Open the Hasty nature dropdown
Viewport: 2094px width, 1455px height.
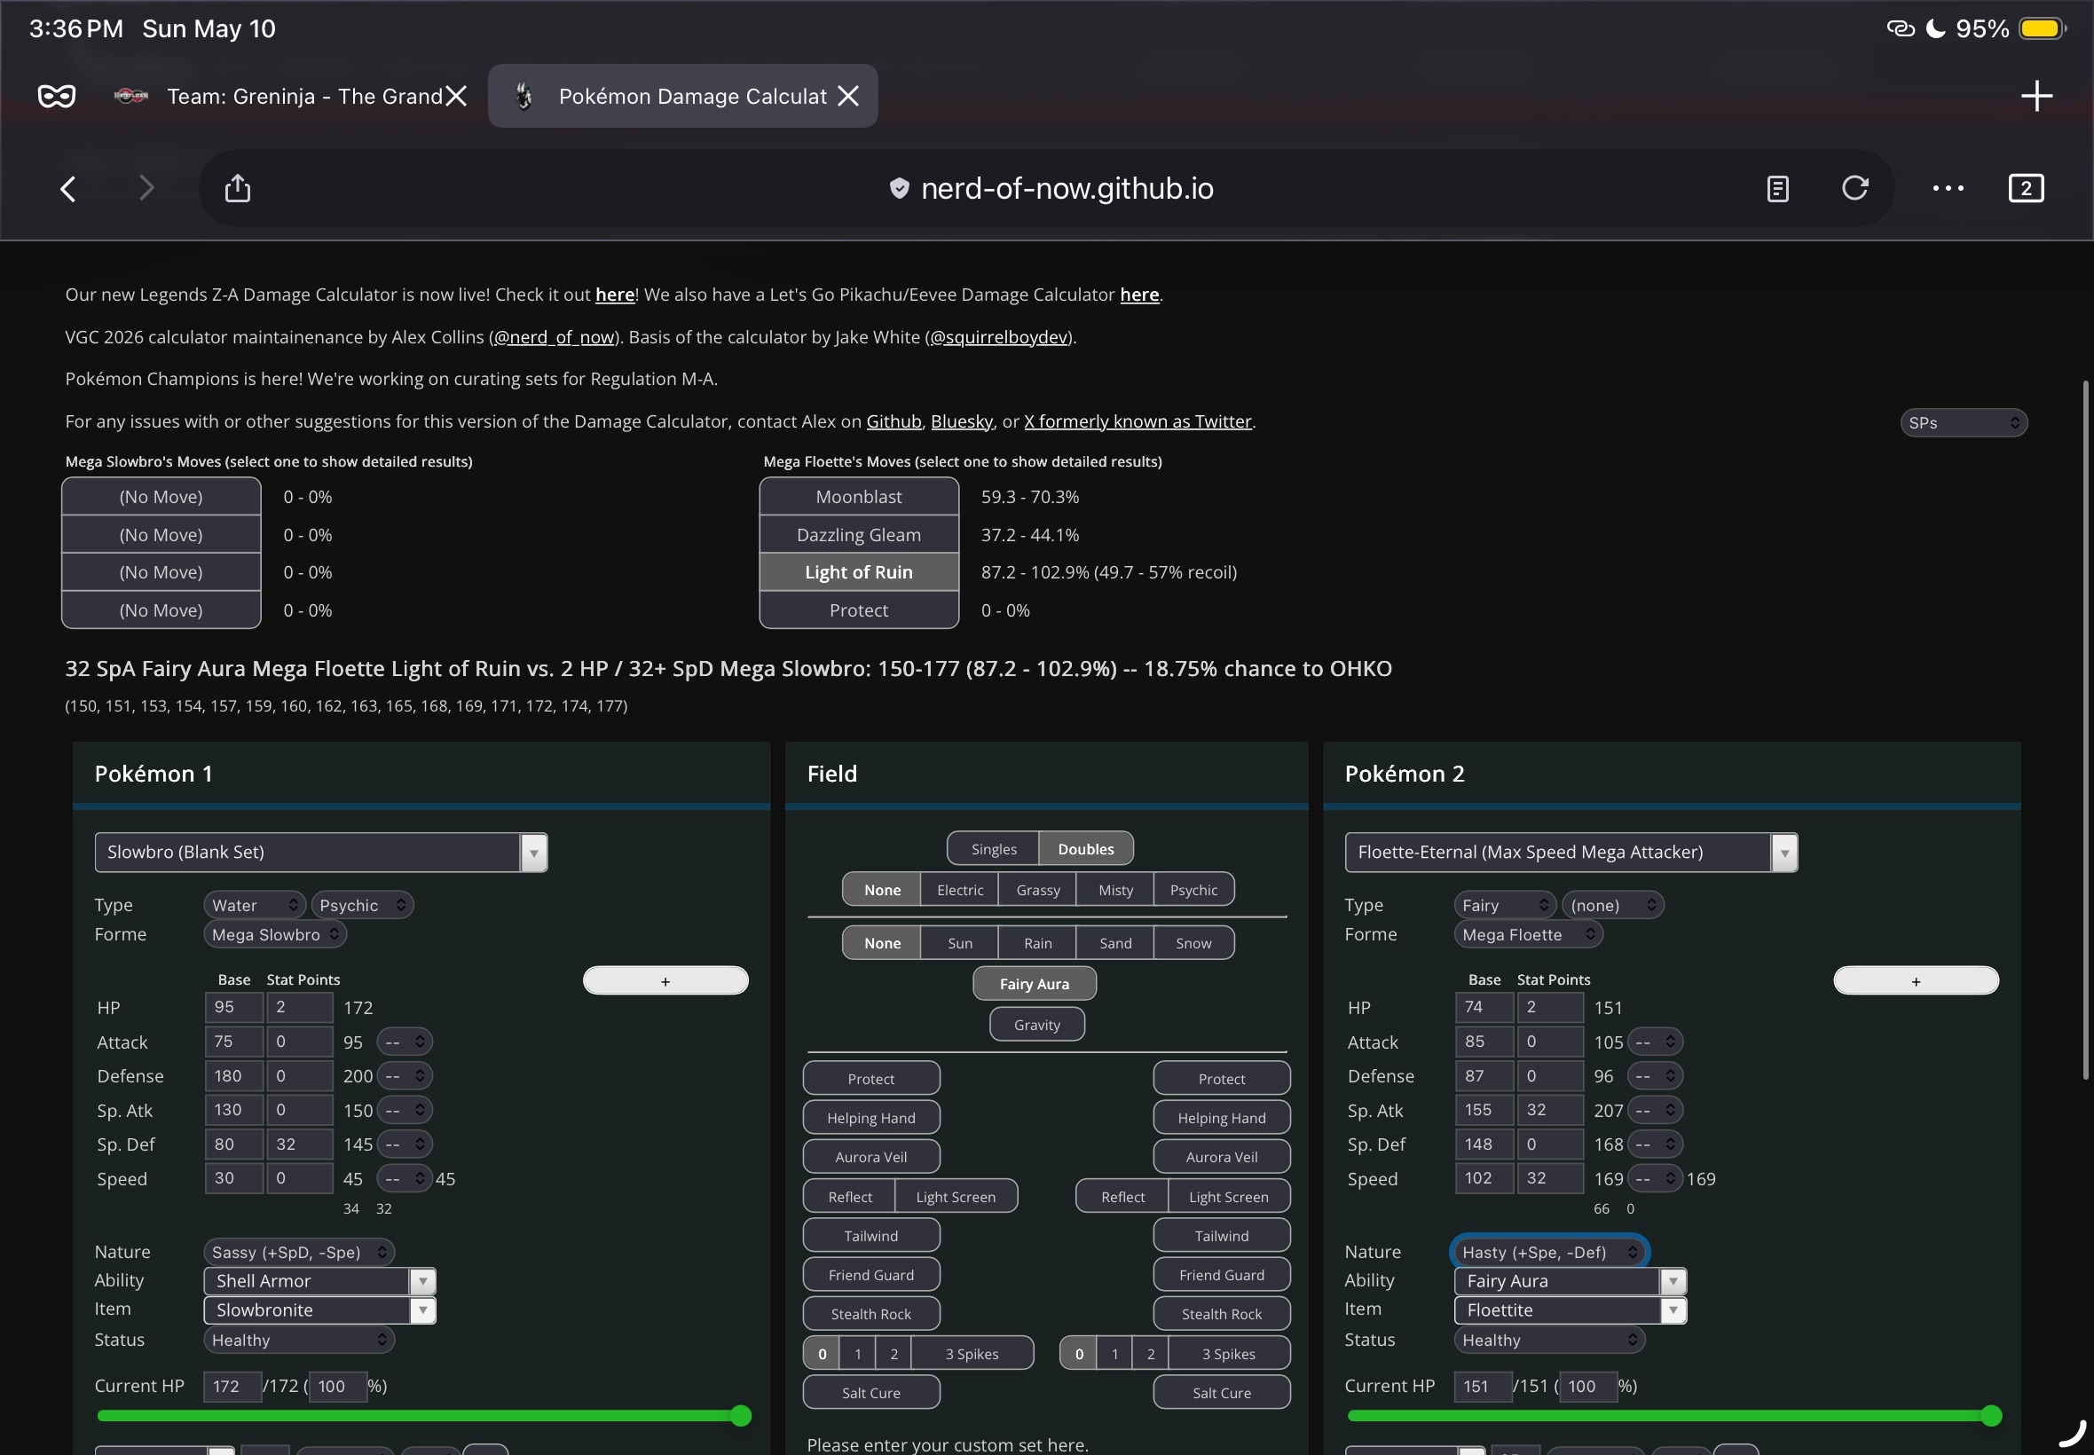(x=1550, y=1253)
